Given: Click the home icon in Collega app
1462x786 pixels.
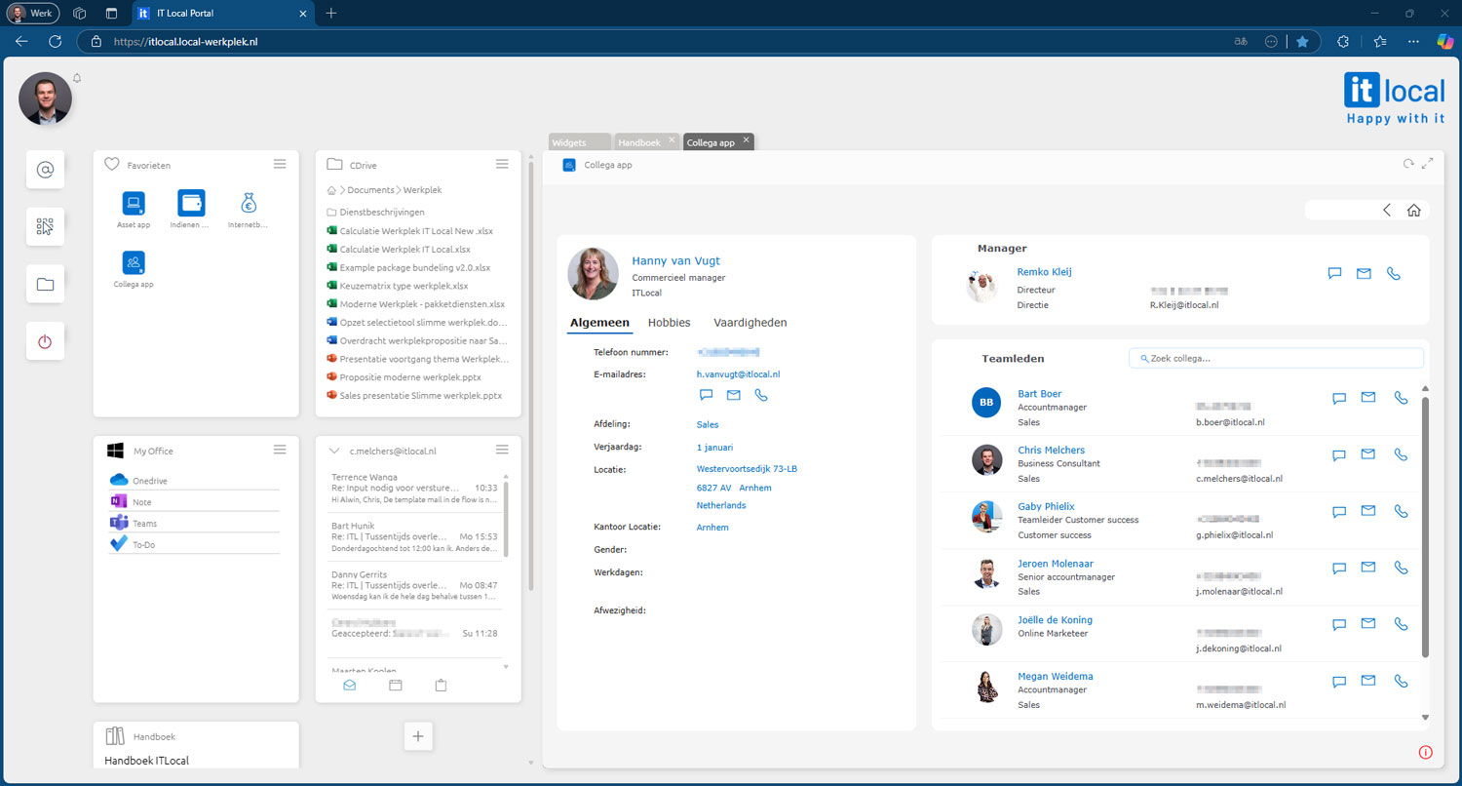Looking at the screenshot, I should (1413, 210).
